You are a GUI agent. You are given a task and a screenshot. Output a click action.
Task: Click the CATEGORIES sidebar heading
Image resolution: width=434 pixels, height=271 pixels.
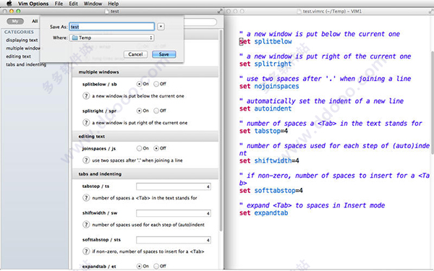click(19, 32)
